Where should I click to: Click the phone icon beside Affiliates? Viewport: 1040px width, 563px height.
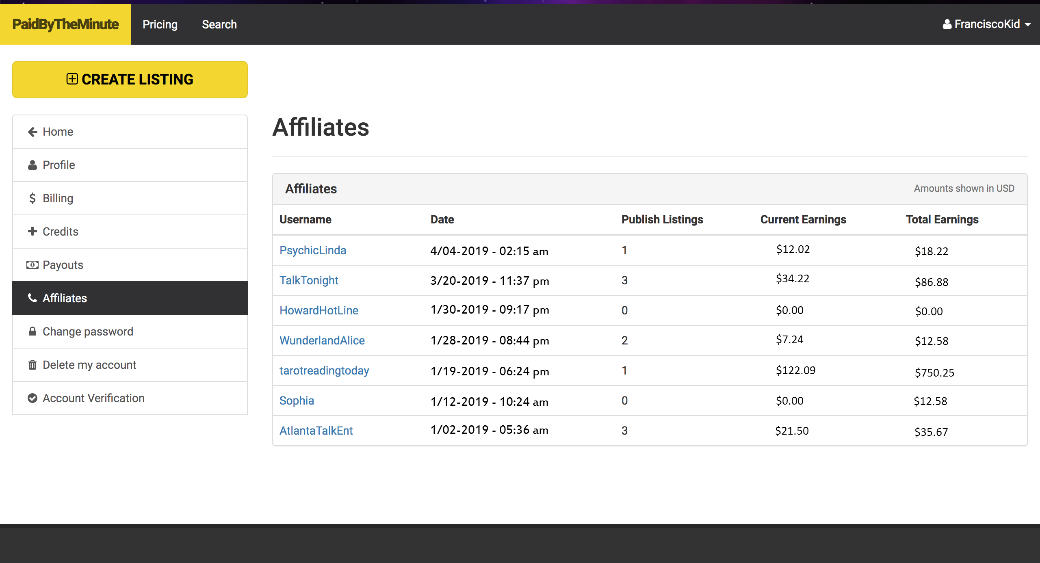click(32, 298)
